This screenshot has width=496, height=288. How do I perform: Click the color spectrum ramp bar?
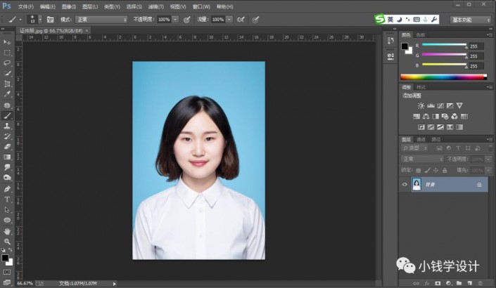(x=444, y=77)
